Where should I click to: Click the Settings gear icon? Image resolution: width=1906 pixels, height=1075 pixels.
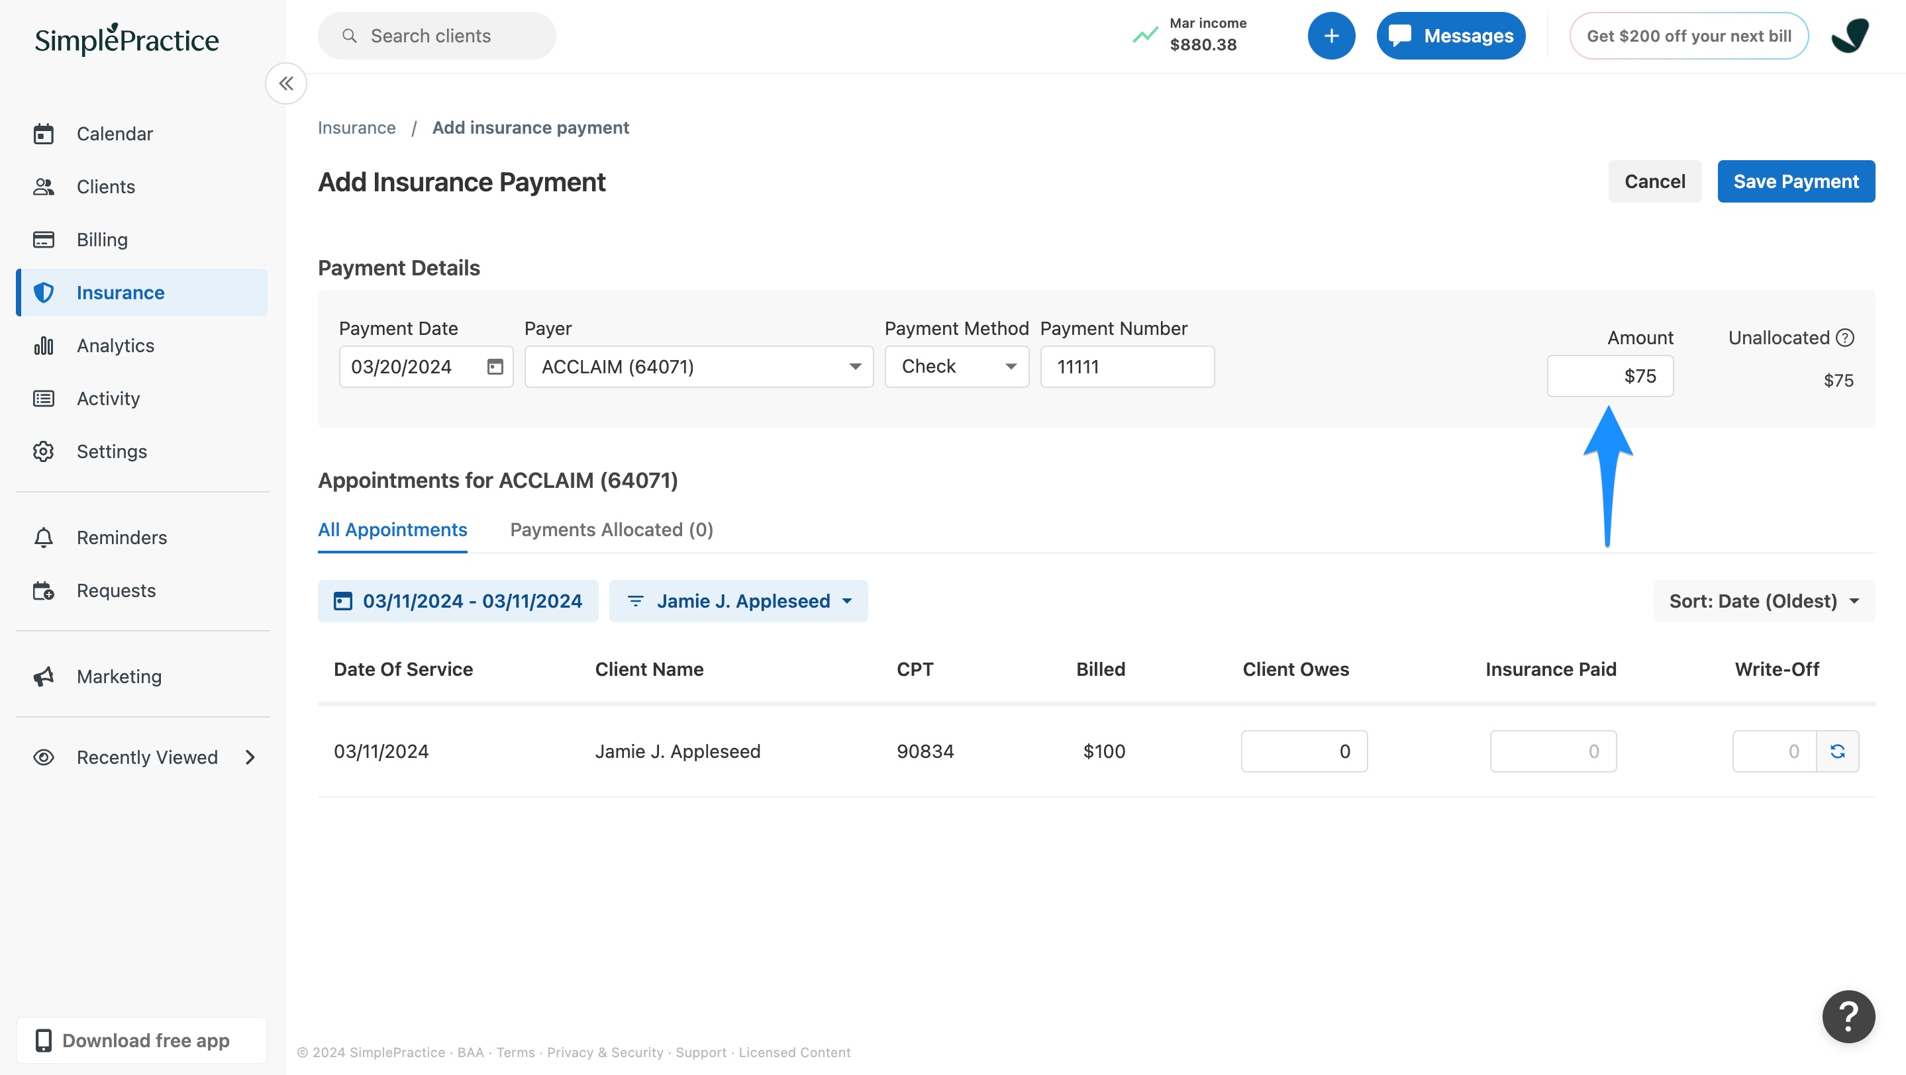[x=44, y=451]
